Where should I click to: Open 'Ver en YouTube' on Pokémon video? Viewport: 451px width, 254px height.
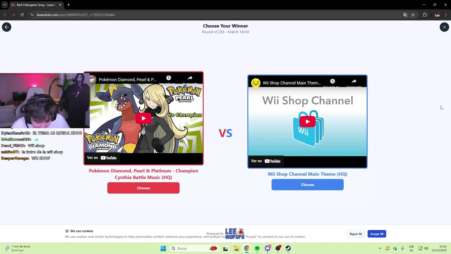coord(102,158)
